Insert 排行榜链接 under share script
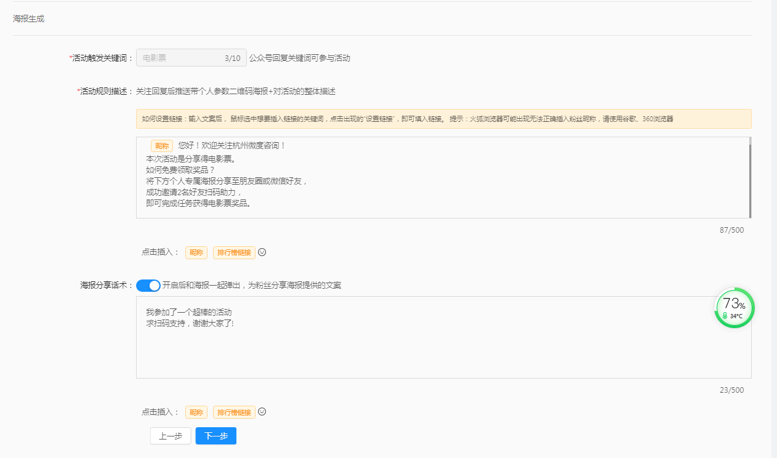777x458 pixels. coord(234,412)
